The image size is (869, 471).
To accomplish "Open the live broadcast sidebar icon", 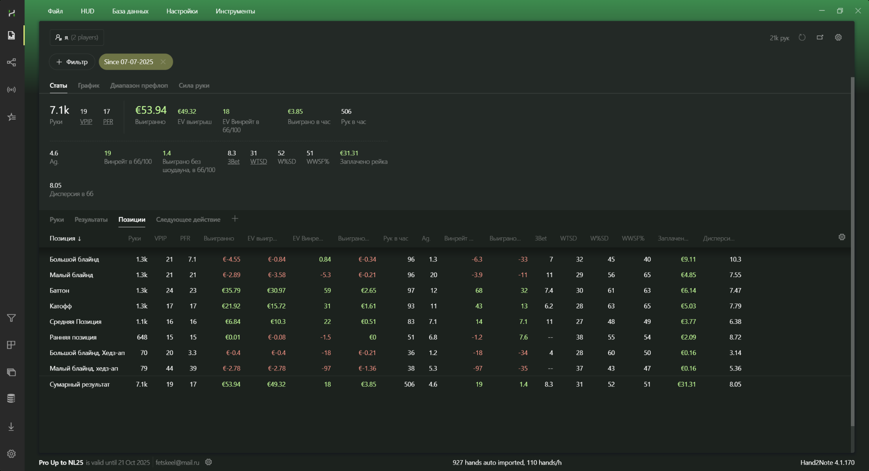I will pyautogui.click(x=12, y=90).
